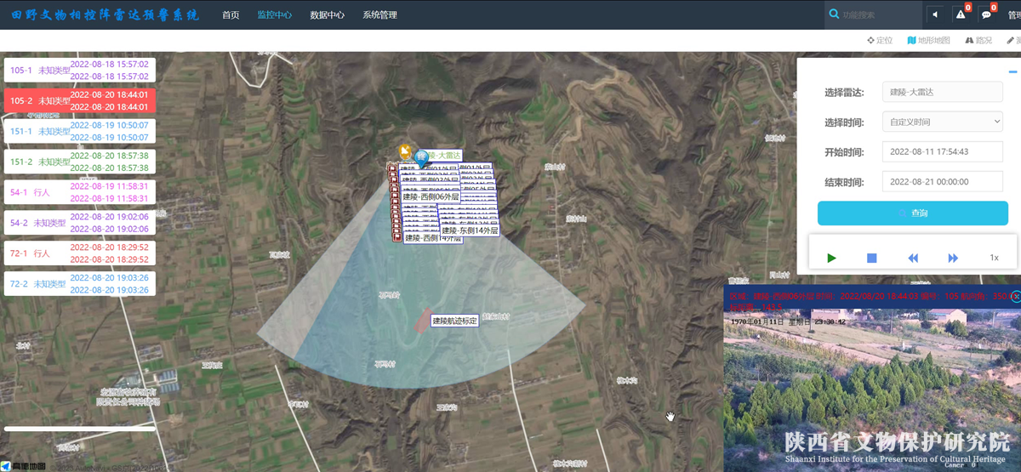This screenshot has width=1021, height=472.
Task: Click the 结束时间 end time field
Action: point(943,182)
